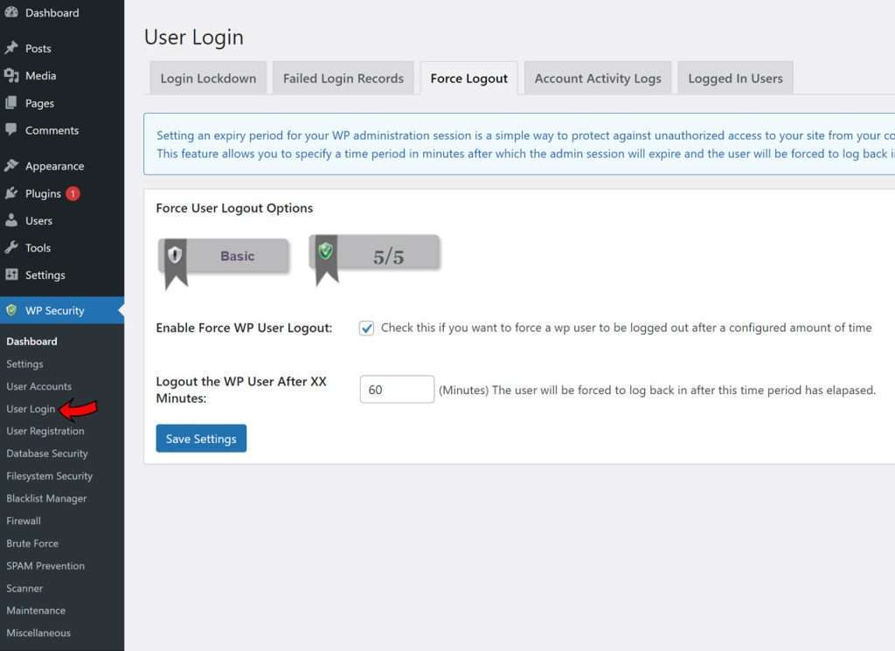Open the Brute Force settings page
895x651 pixels.
[x=32, y=543]
